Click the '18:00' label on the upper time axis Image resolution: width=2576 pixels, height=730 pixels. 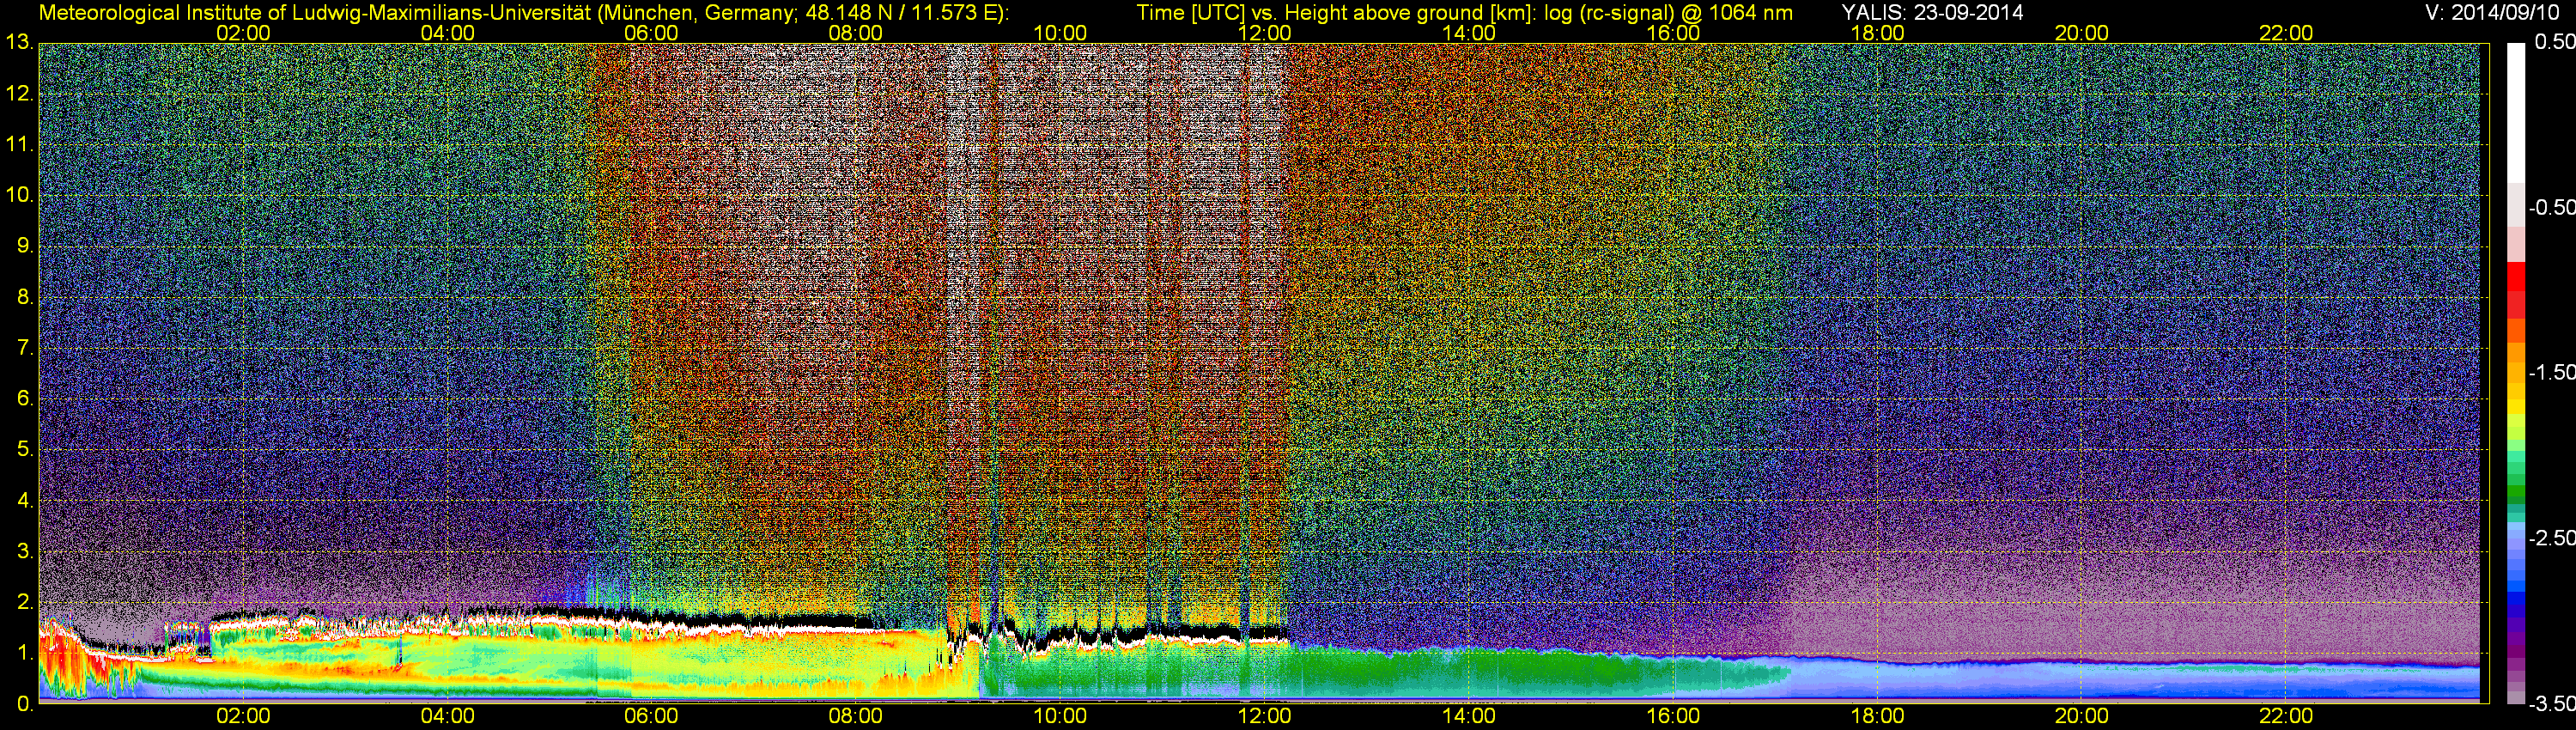tap(1877, 33)
